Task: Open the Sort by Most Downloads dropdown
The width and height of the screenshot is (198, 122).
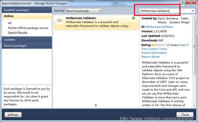Action: click(83, 11)
